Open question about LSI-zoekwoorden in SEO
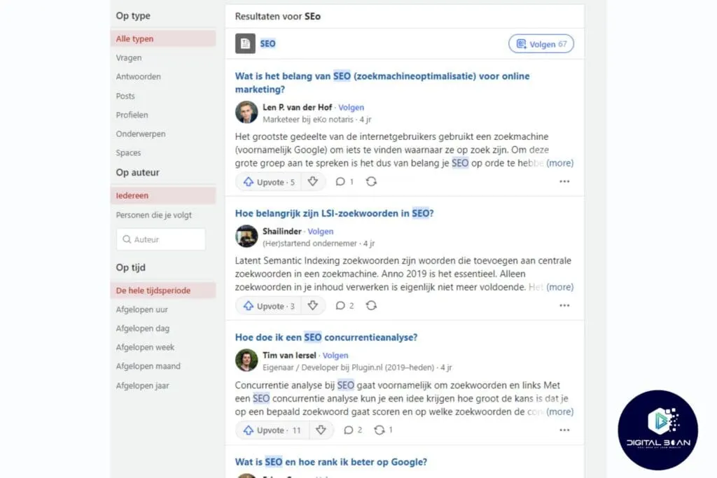 tap(334, 213)
